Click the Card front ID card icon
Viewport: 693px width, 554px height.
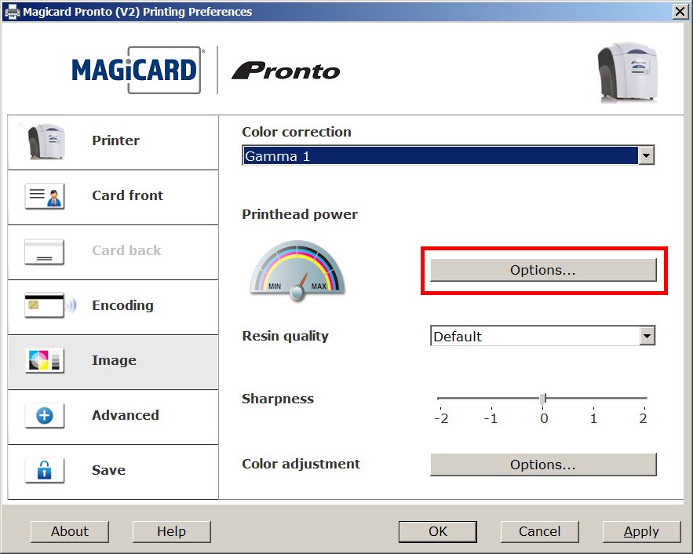45,196
